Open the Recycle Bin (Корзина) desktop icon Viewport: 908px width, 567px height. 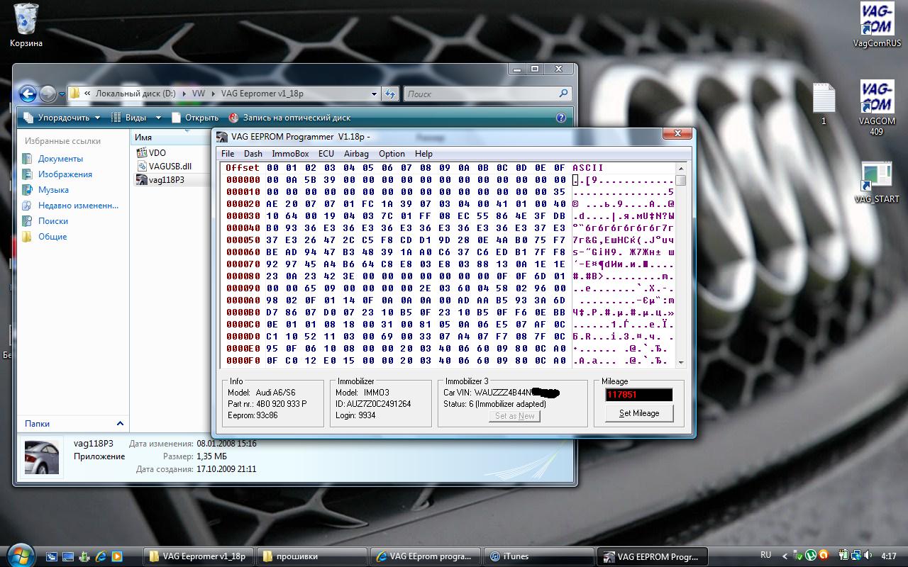coord(26,25)
